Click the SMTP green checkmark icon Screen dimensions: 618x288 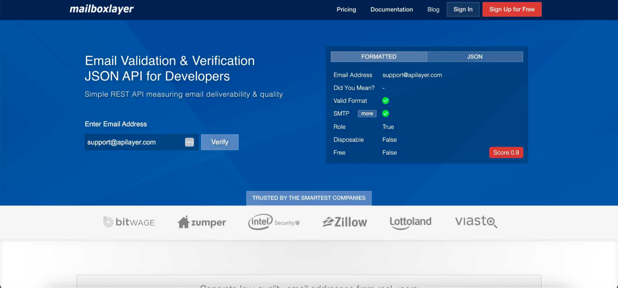[386, 114]
